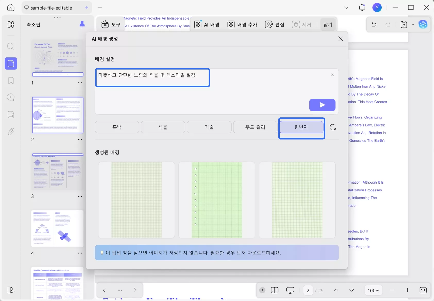Screen dimensions: 434x301
Task: Click the Undo icon in the toolbar
Action: (374, 24)
